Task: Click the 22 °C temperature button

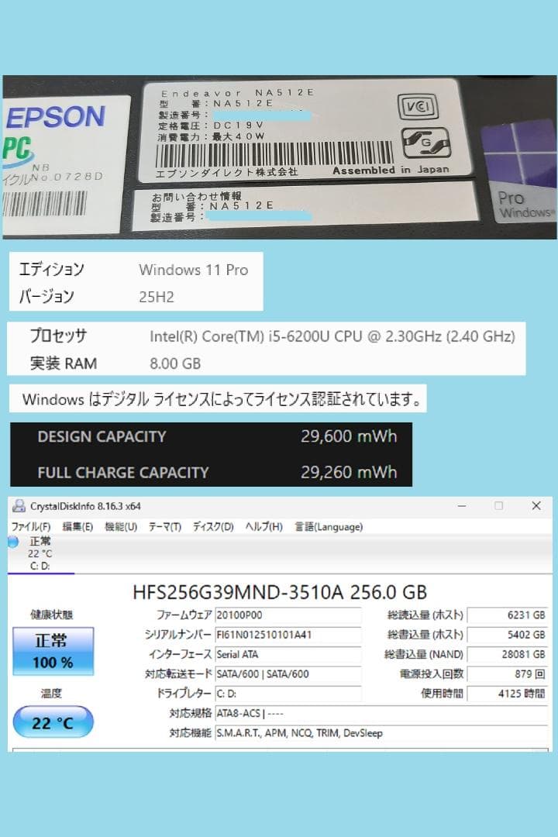Action: (53, 723)
